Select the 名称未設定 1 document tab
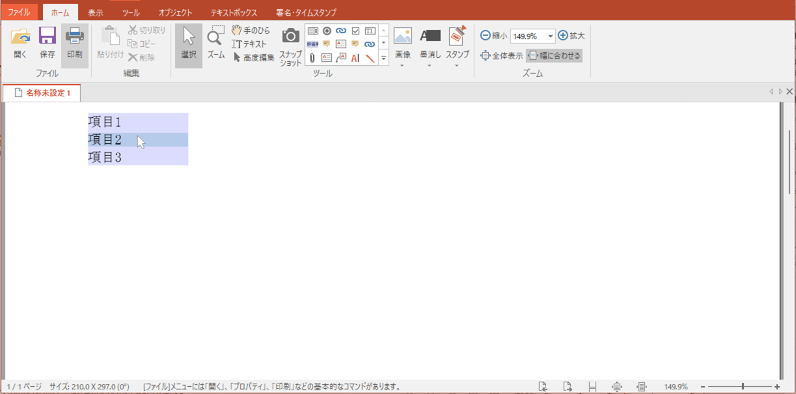Image resolution: width=796 pixels, height=394 pixels. [x=42, y=93]
